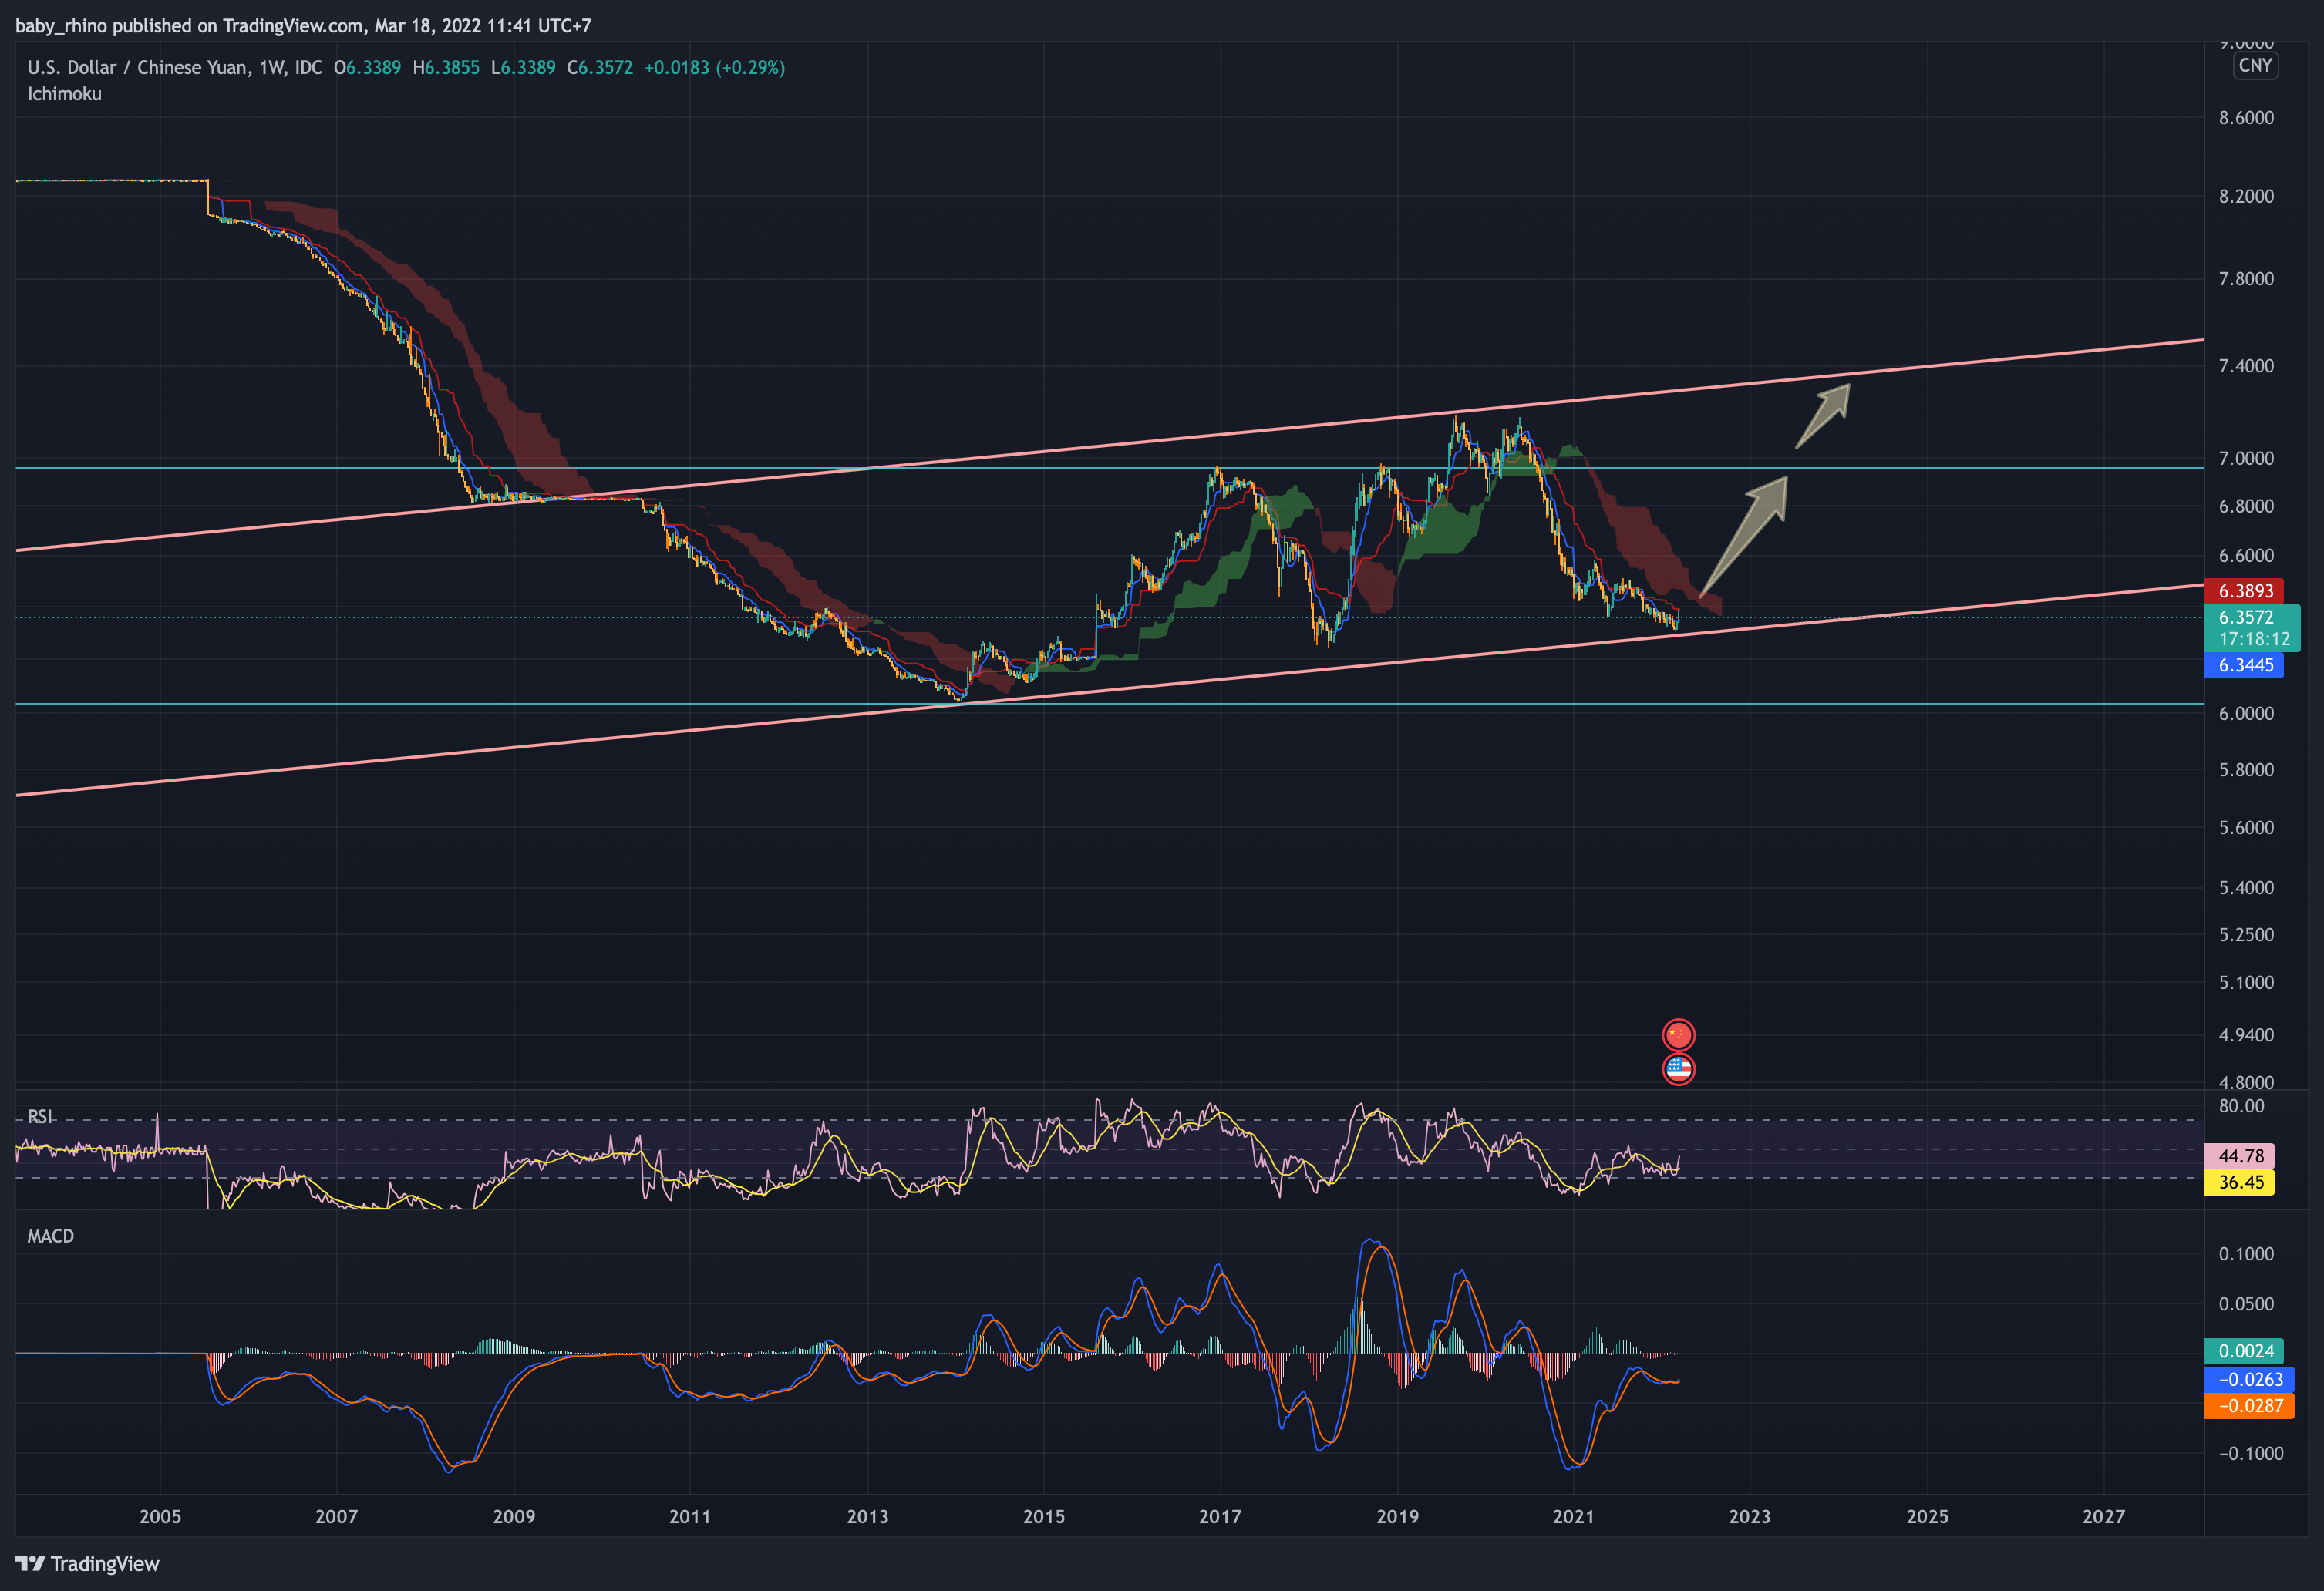Click the 6.0000 price axis label
This screenshot has height=1591, width=2324.
pos(2246,713)
